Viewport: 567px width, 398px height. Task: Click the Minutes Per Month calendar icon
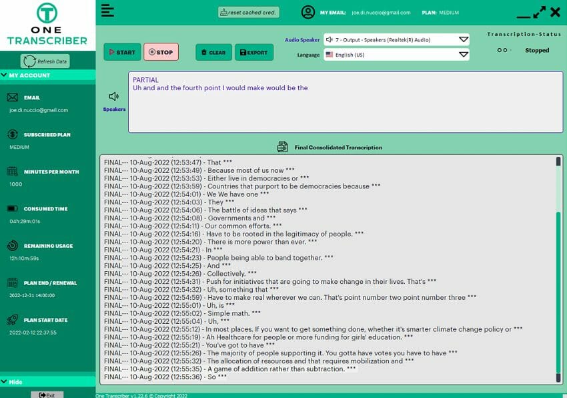coord(12,172)
